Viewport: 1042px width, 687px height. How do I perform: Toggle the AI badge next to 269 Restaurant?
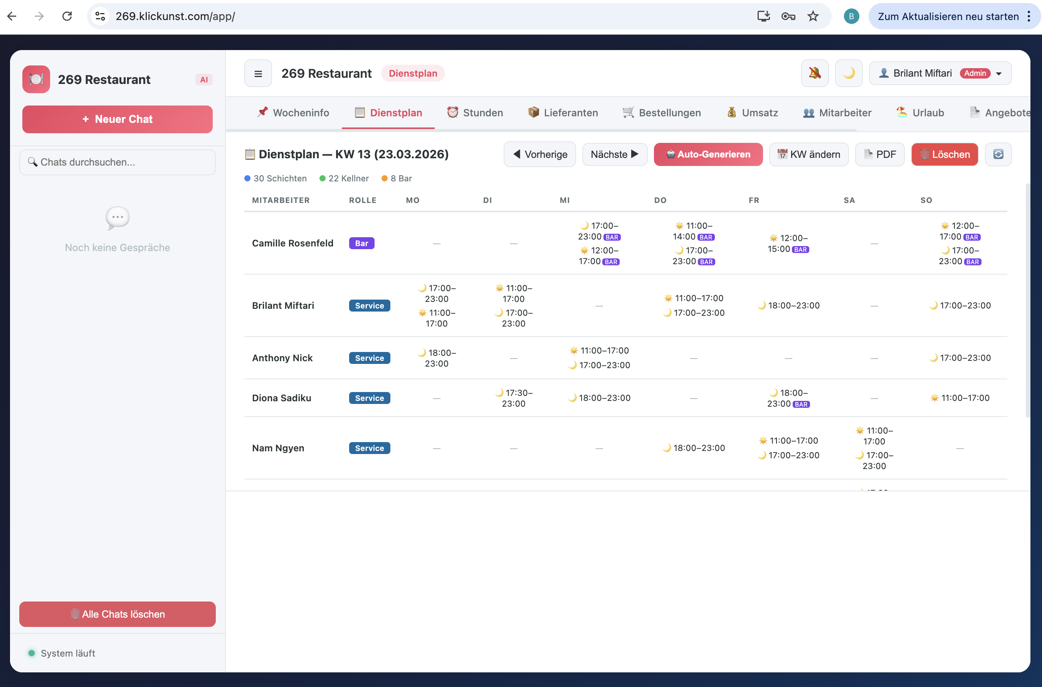pyautogui.click(x=204, y=79)
